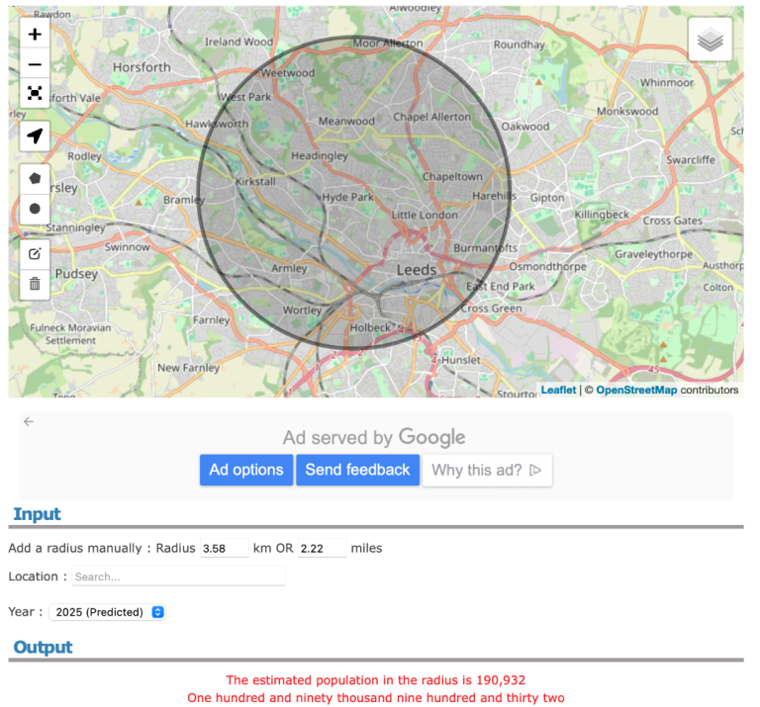Screen dimensions: 760x707
Task: Select the draw circle tool
Action: click(x=35, y=209)
